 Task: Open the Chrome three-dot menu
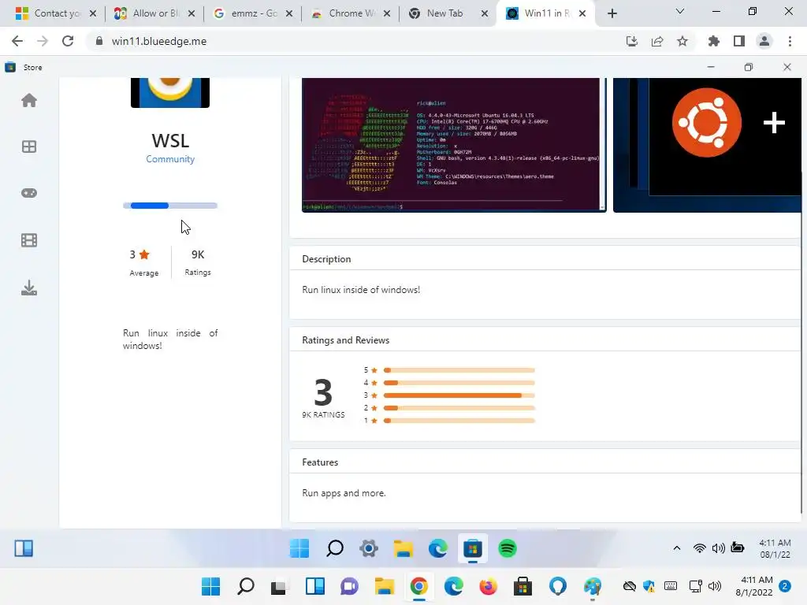[x=790, y=41]
